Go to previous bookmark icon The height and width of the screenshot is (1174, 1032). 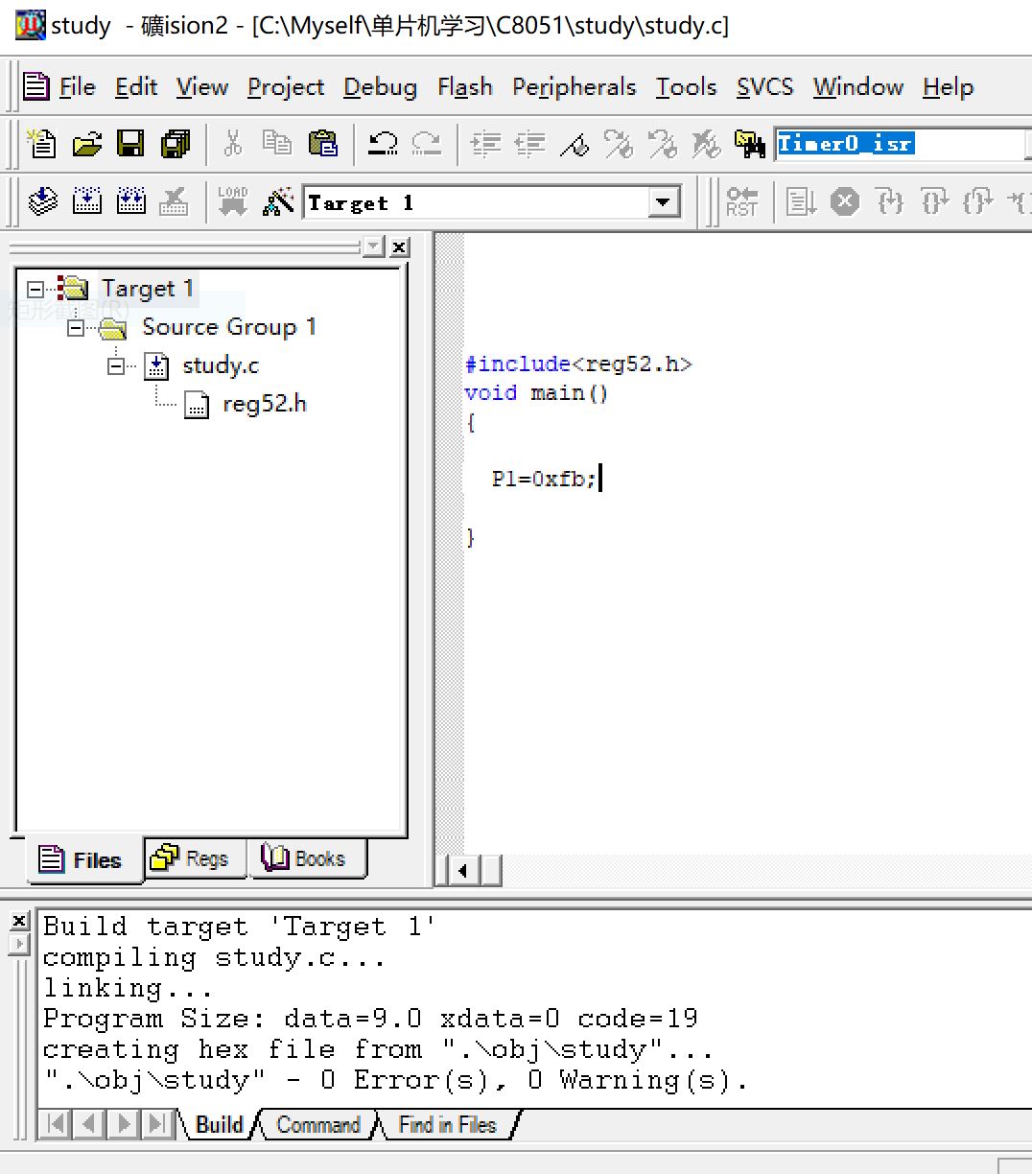tap(663, 145)
